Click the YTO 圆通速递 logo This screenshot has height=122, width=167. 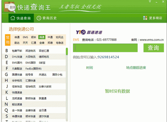tap(89, 32)
